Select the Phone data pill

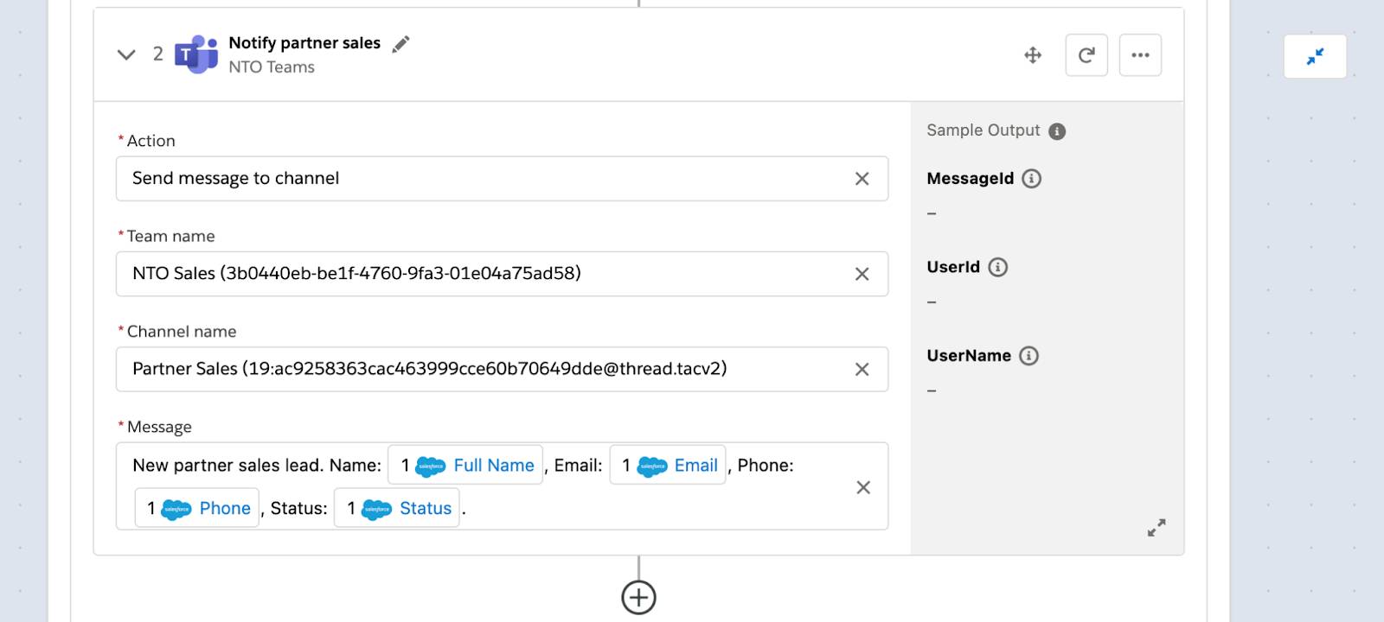[x=196, y=508]
